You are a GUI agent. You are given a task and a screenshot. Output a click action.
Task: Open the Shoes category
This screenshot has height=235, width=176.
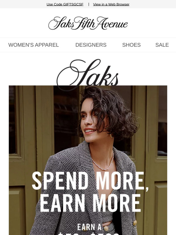coord(131,45)
